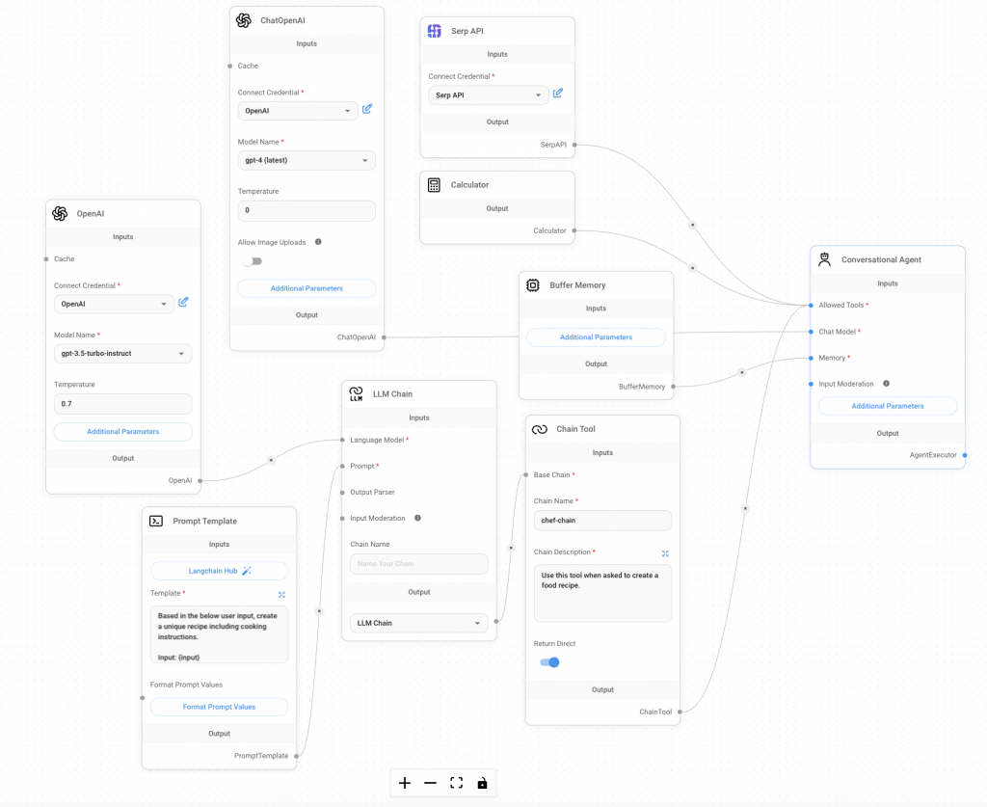Click the Calculator node icon

click(x=434, y=184)
